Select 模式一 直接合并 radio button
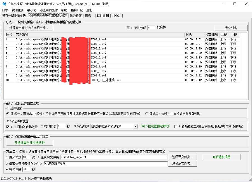Image resolution: width=252 pixels, height=182 pixels. (8, 114)
